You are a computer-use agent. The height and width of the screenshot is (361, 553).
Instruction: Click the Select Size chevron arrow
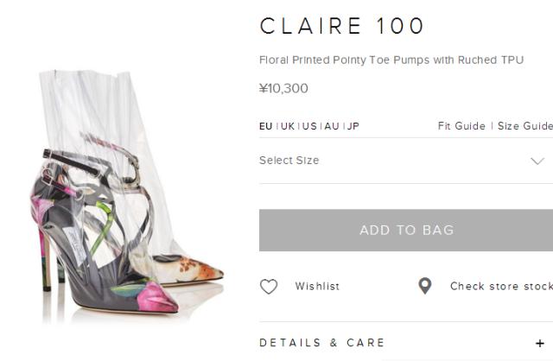[x=537, y=161]
